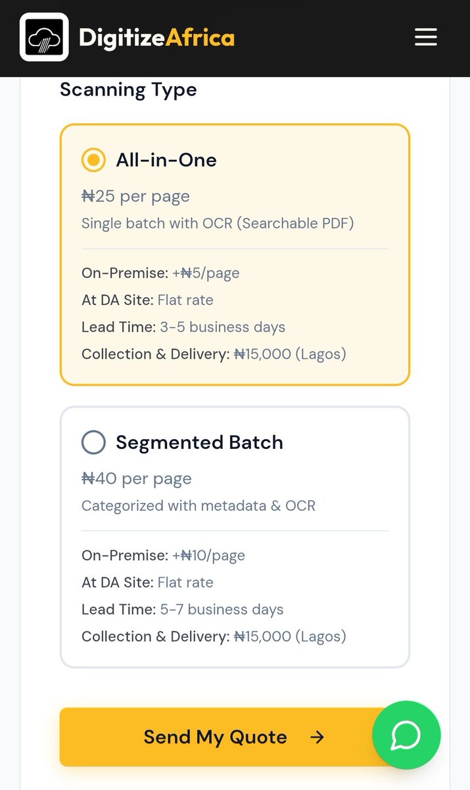Open the green WhatsApp chat bubble
This screenshot has width=470, height=790.
coord(406,735)
